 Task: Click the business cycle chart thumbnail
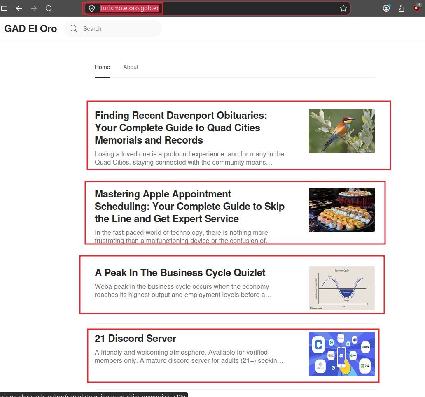click(341, 288)
